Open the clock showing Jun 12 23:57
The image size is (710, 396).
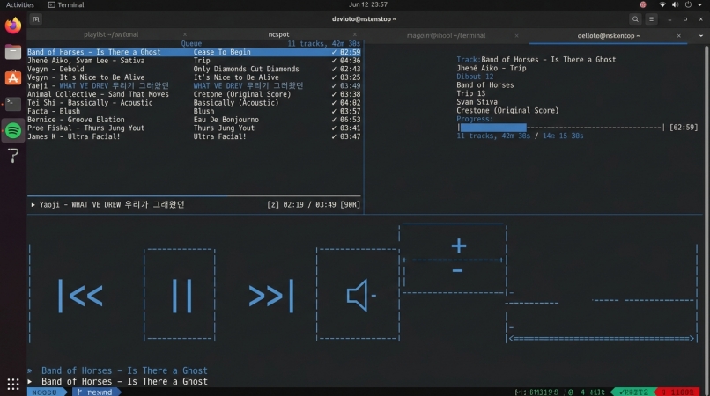pyautogui.click(x=368, y=4)
